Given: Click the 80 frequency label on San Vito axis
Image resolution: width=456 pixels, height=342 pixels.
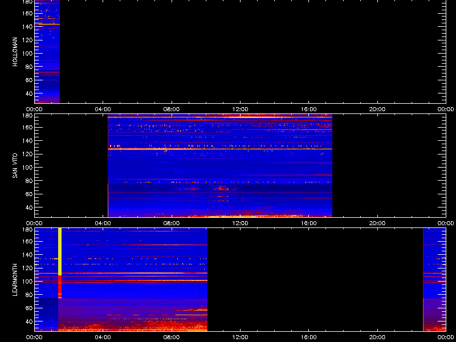Looking at the screenshot, I should pyautogui.click(x=29, y=181).
